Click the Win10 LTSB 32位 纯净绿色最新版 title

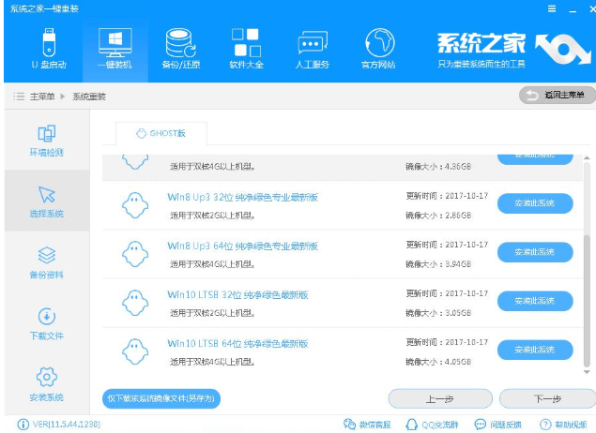[x=237, y=295]
